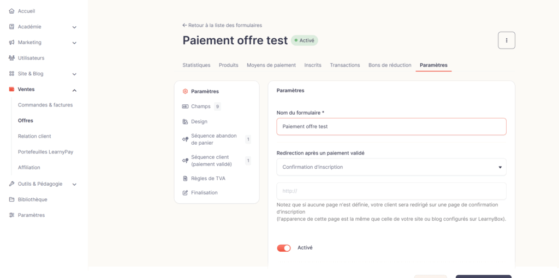Click the Nom du formulaire text field

click(x=391, y=127)
